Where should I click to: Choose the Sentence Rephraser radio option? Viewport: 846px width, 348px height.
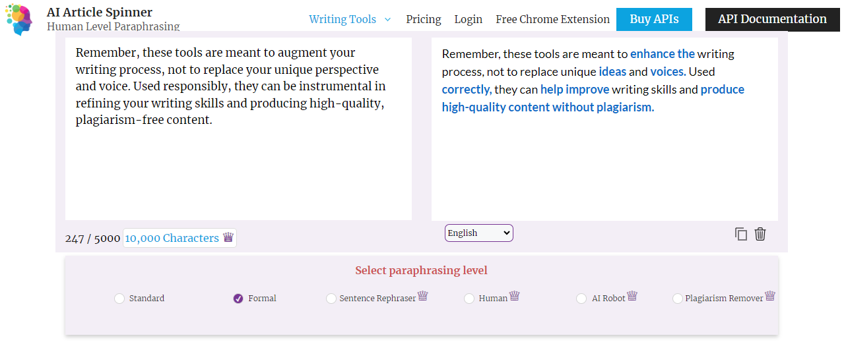[331, 299]
